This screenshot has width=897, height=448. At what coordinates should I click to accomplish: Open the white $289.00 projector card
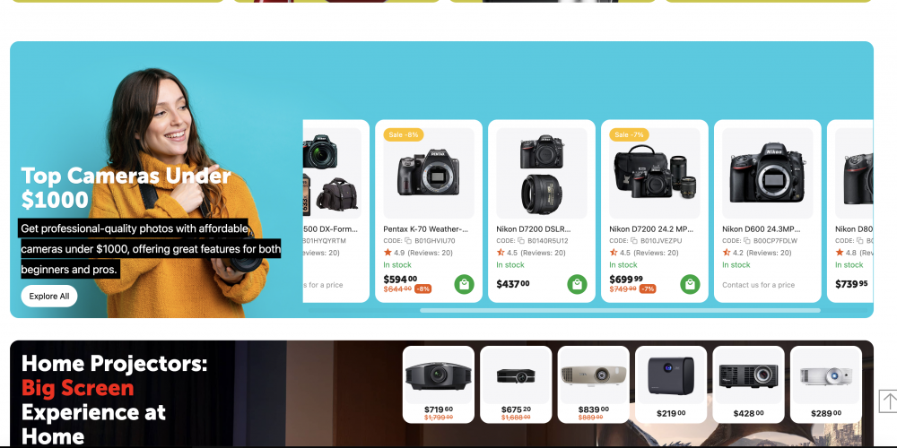[826, 384]
